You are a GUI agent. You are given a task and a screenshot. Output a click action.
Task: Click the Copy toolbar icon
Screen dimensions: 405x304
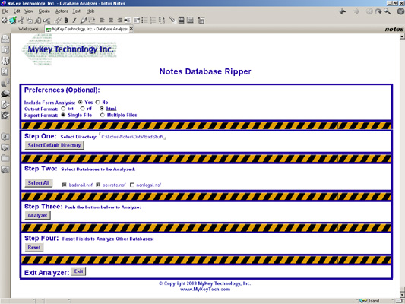[30, 21]
